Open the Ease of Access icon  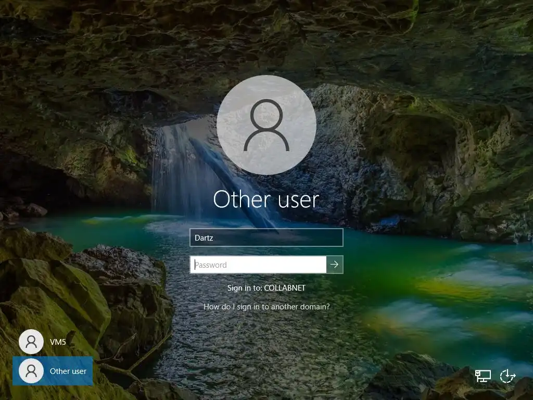(x=507, y=376)
